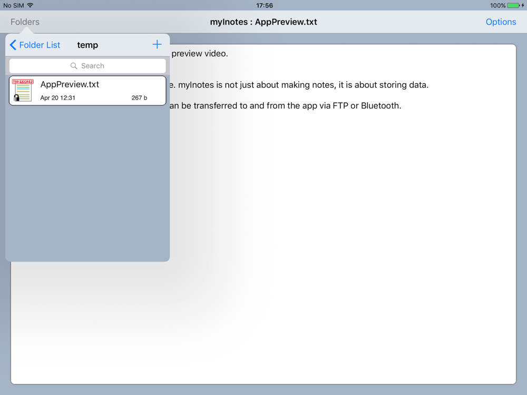Click the back chevron beside Folder List

point(13,45)
